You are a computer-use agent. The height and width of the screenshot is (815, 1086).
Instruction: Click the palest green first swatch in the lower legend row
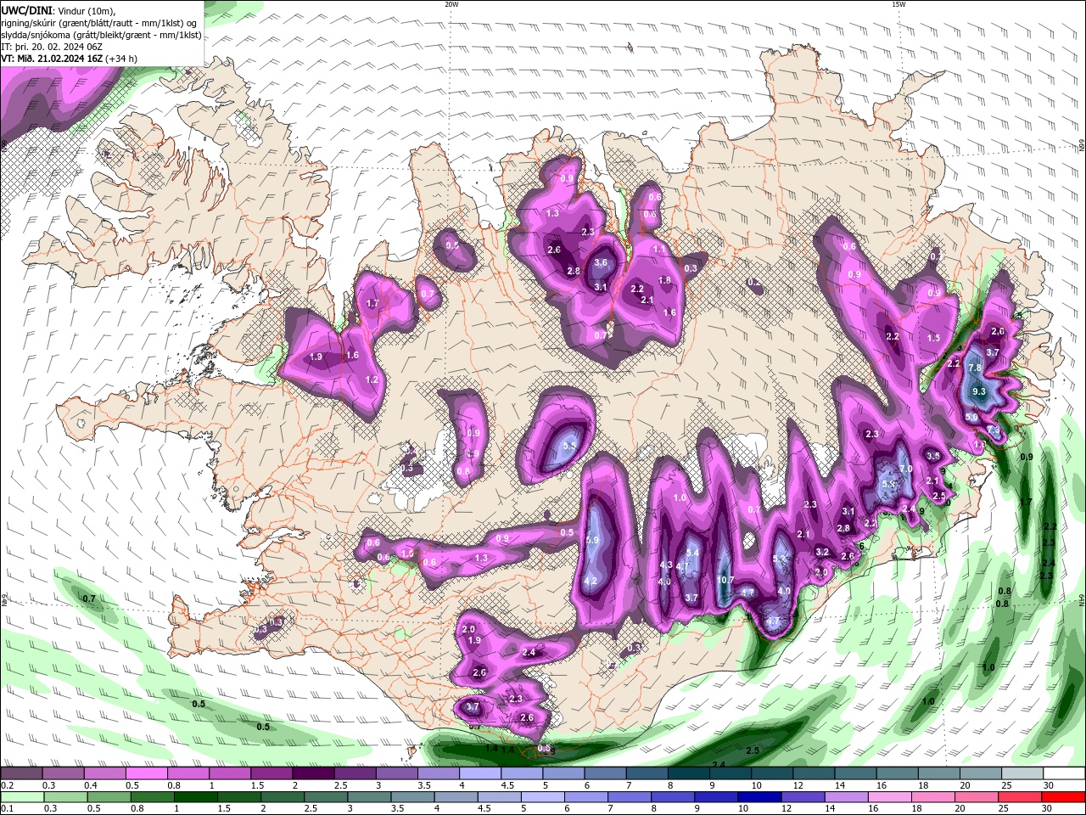coord(22,797)
